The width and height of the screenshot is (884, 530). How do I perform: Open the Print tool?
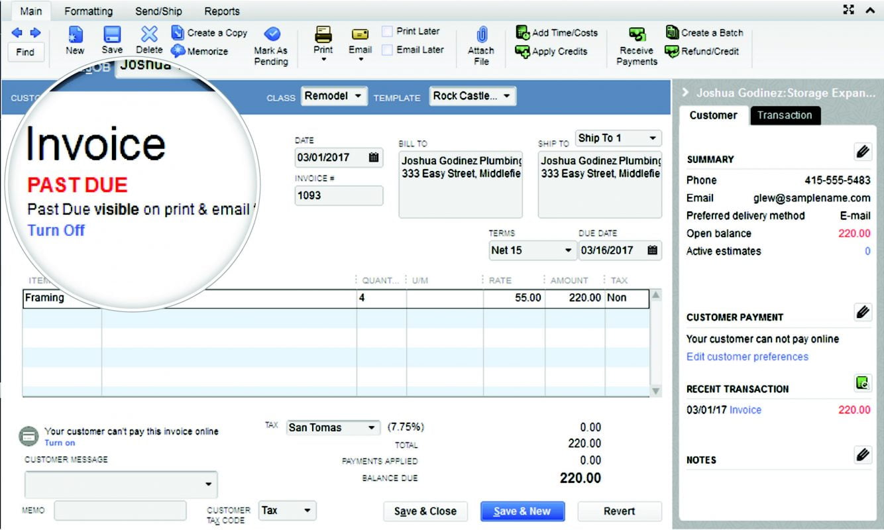coord(323,41)
